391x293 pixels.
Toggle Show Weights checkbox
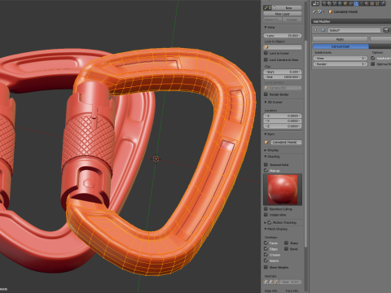266,267
